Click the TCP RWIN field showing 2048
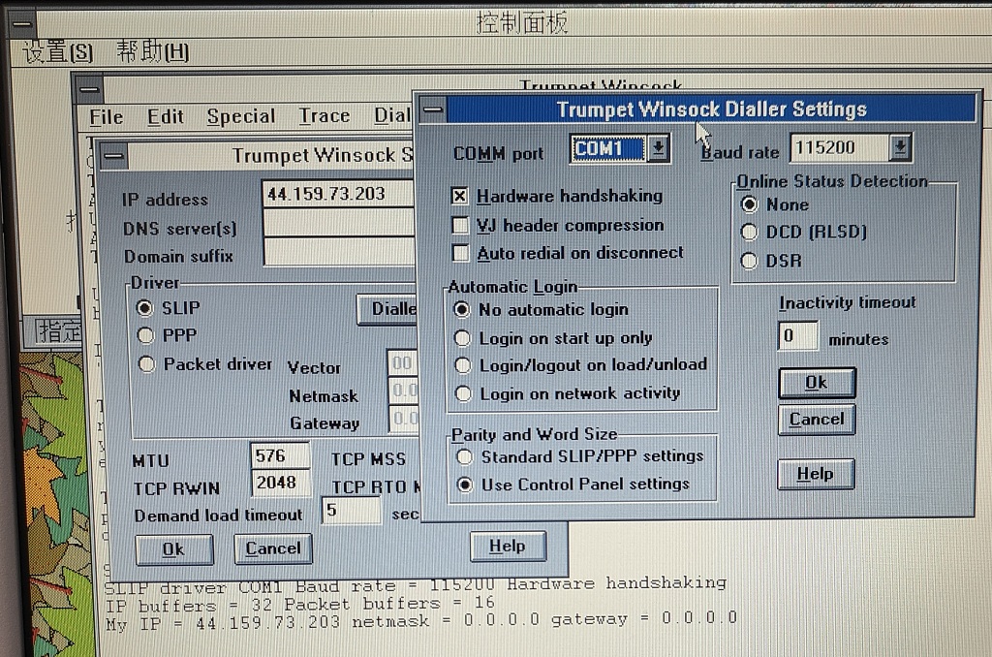This screenshot has height=657, width=992. pyautogui.click(x=280, y=483)
